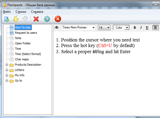Open the Color picker dropdown
This screenshot has height=118, width=160.
tap(127, 28)
